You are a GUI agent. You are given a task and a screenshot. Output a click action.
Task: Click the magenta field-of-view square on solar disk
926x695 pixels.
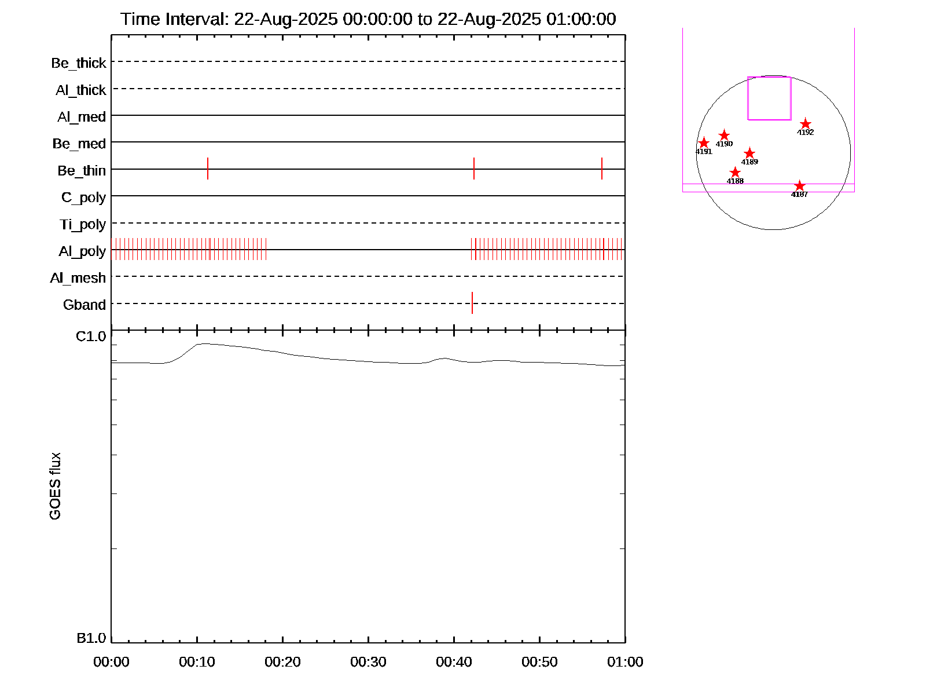[x=769, y=98]
